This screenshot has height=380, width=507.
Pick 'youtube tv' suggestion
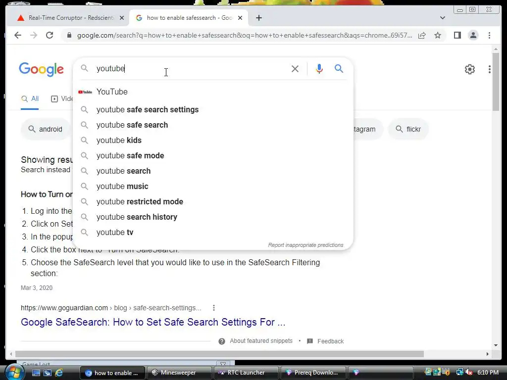click(x=213, y=233)
